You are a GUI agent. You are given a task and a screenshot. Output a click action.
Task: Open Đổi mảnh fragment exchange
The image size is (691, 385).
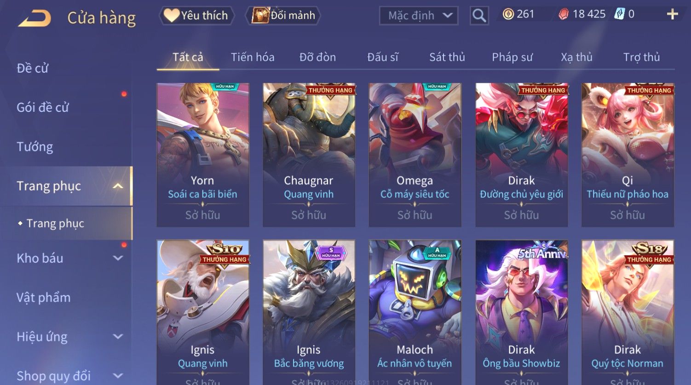284,16
